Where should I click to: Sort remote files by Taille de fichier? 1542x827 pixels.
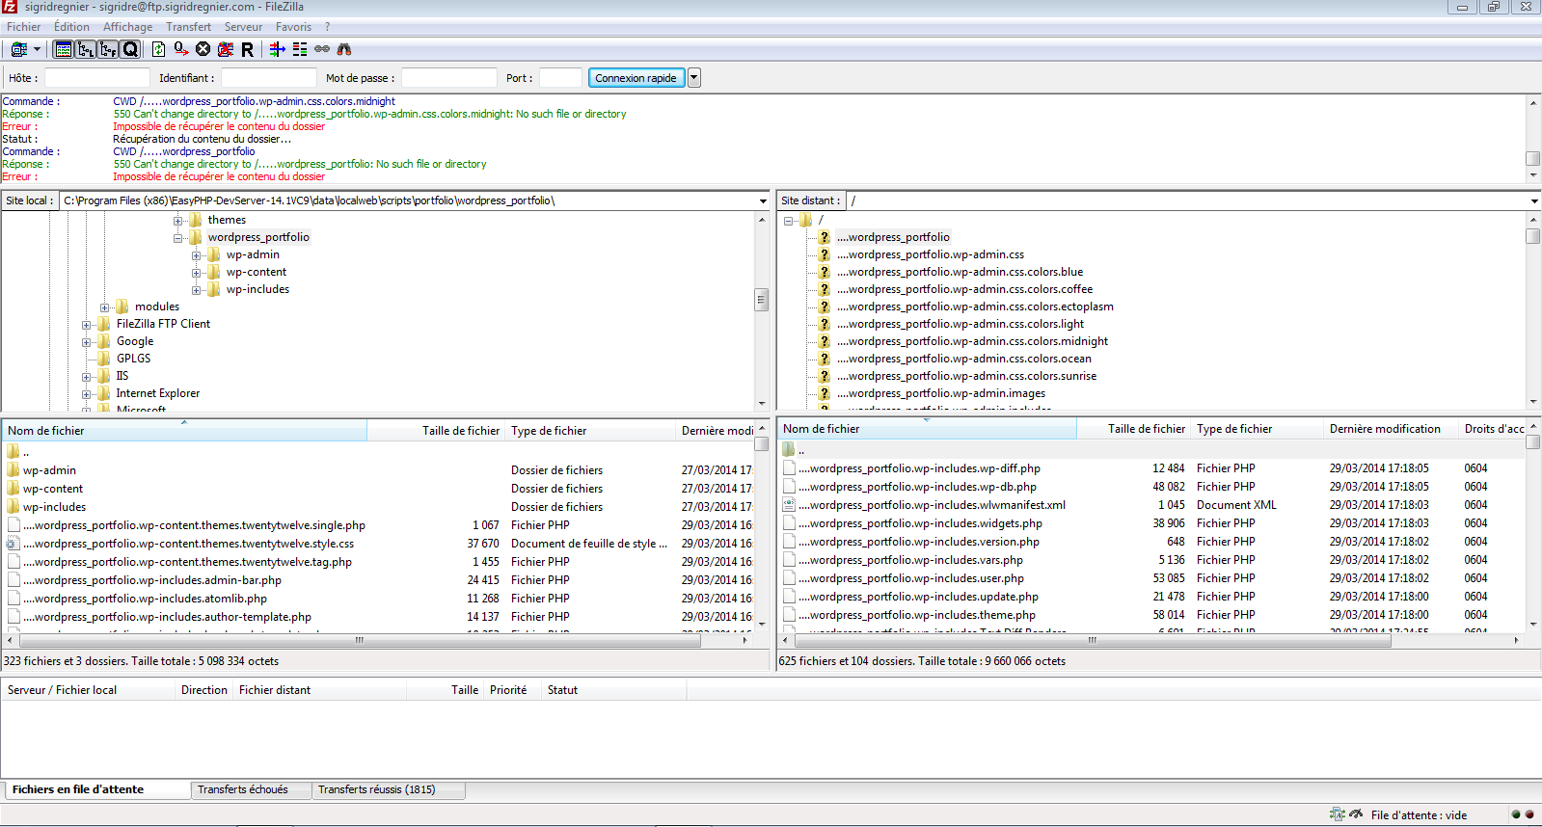click(x=1133, y=429)
